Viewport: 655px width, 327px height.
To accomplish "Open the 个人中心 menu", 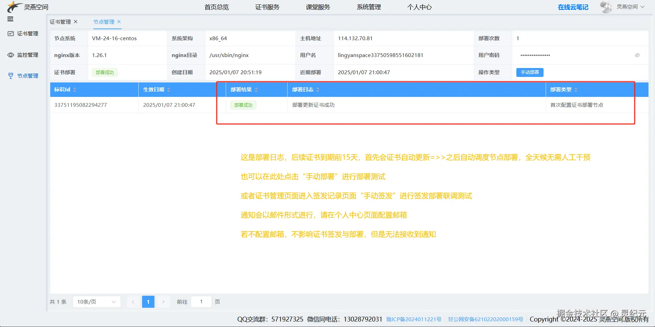I will [x=419, y=7].
